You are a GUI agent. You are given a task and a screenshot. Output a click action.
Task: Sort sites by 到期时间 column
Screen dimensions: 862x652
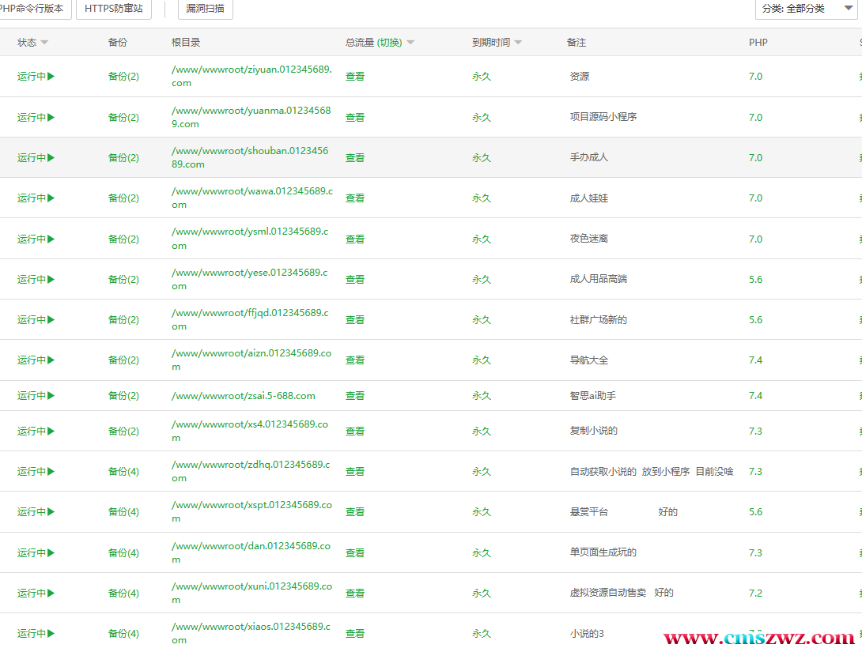[518, 43]
